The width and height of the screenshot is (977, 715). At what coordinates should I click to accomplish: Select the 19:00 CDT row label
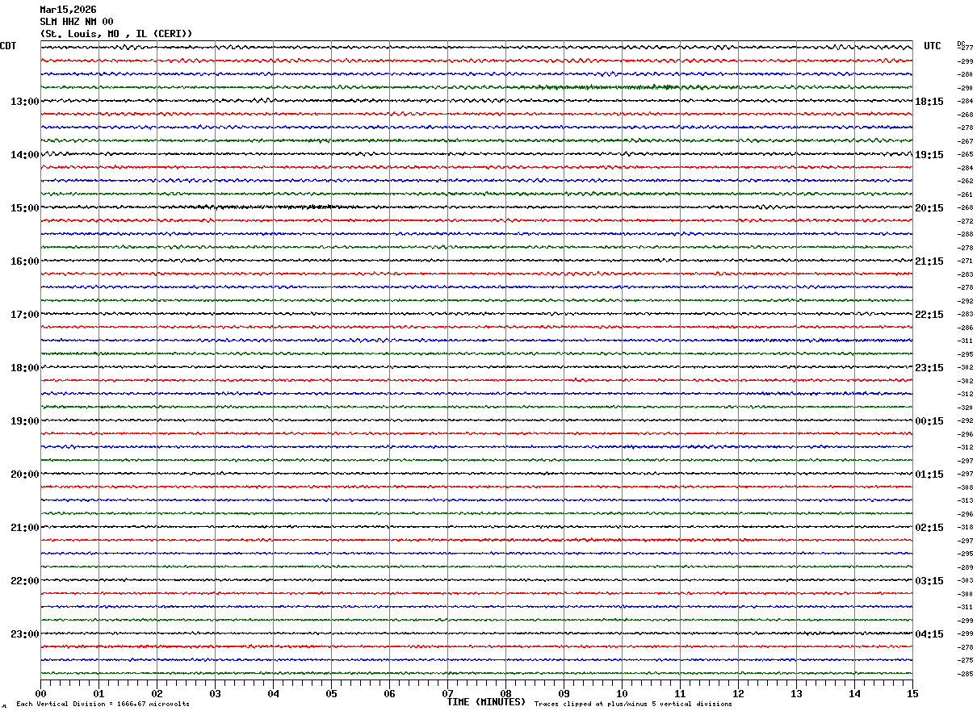(x=24, y=421)
